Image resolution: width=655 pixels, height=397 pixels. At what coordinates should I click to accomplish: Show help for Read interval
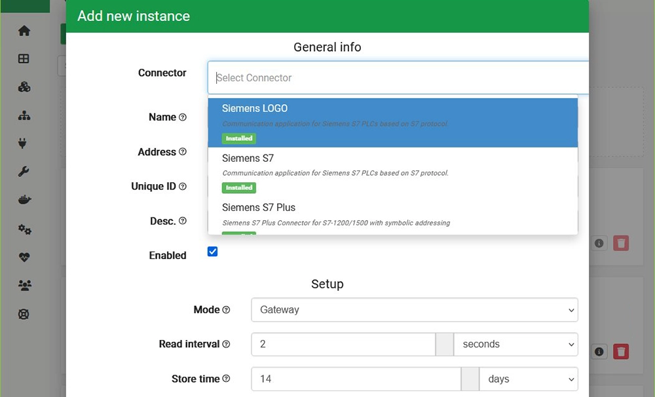point(226,344)
